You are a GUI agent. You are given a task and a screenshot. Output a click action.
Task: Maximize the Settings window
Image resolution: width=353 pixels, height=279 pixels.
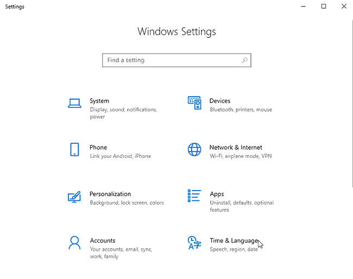click(x=324, y=7)
